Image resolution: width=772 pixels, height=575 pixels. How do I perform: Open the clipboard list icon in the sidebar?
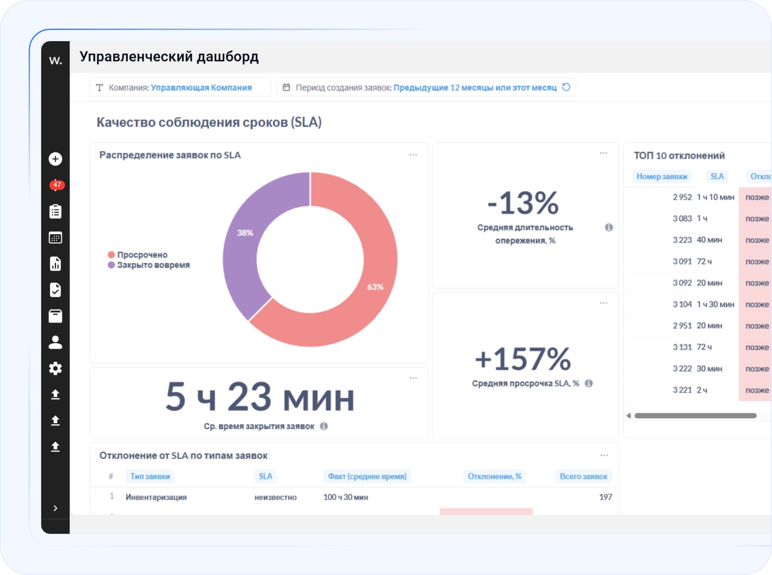click(55, 211)
